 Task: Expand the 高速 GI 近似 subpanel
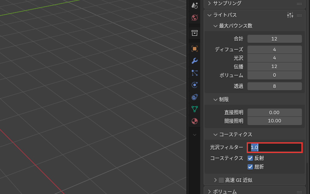215,180
